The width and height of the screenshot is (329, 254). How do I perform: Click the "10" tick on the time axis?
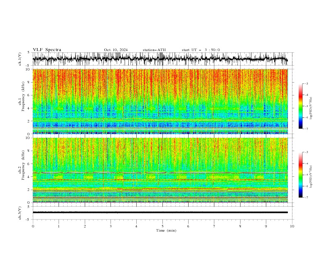292,226
